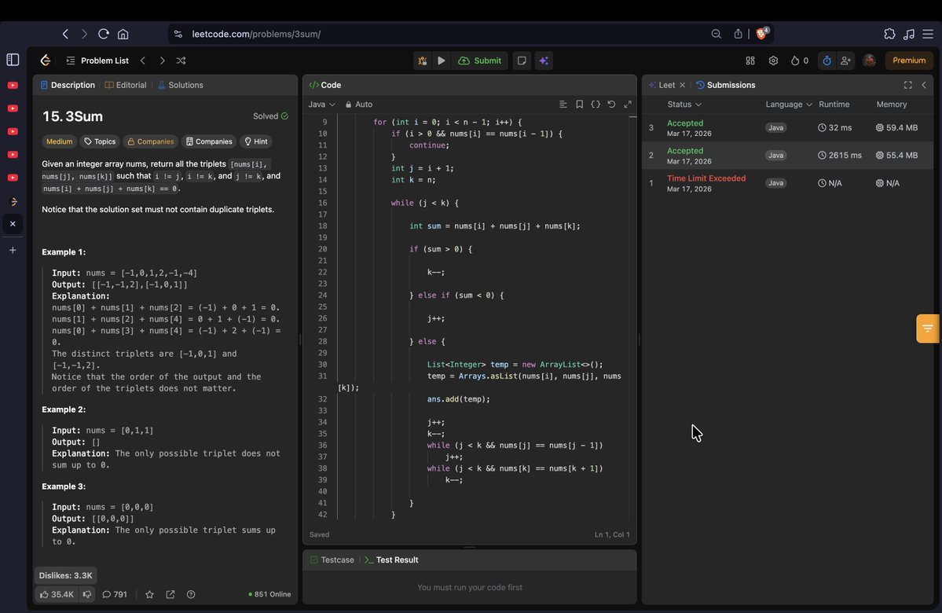
Task: Invite collaborators with the add-person icon
Action: (x=846, y=61)
